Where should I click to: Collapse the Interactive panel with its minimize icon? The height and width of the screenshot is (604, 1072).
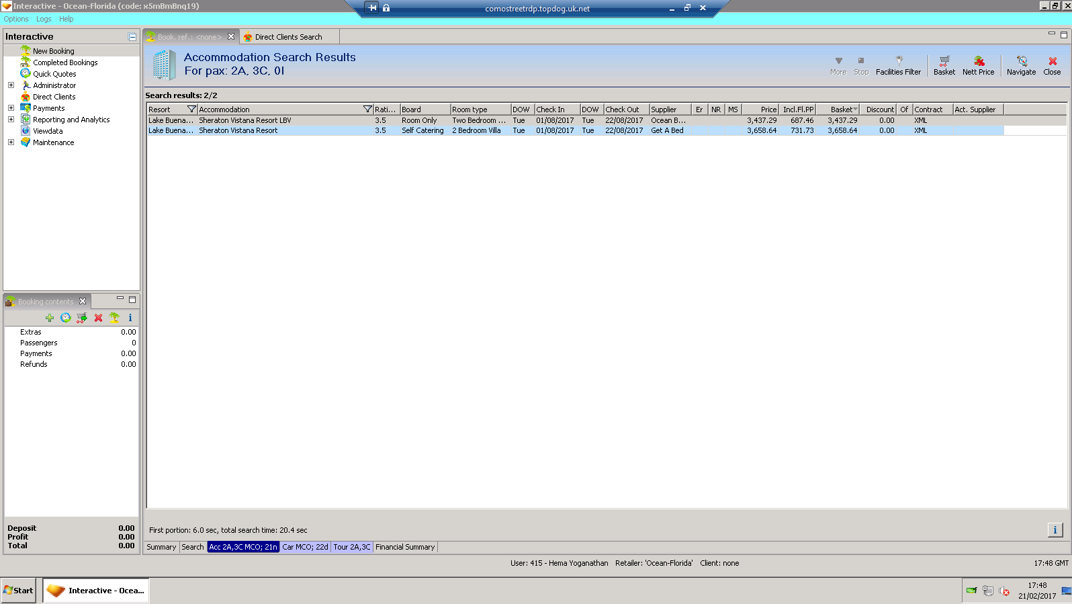132,37
